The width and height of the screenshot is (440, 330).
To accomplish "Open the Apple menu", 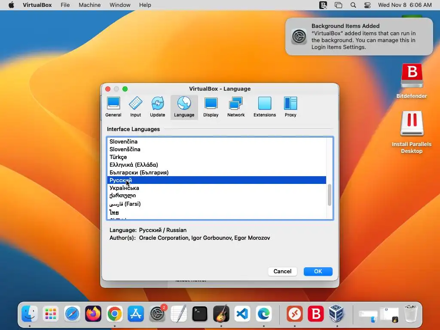I will tap(11, 5).
